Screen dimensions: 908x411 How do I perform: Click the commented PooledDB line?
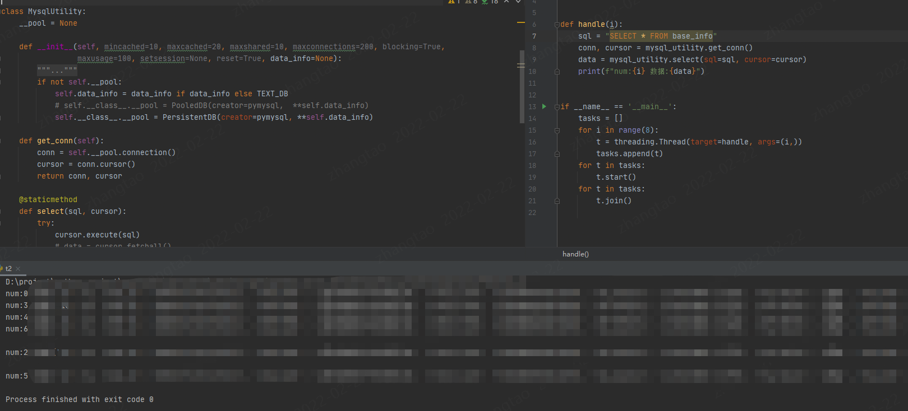tap(212, 106)
